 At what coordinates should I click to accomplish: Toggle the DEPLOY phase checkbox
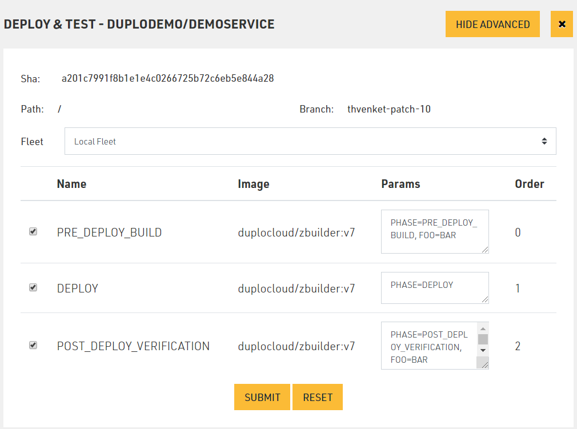33,287
